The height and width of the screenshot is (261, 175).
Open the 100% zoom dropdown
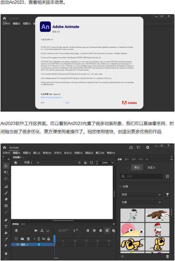pyautogui.click(x=112, y=163)
